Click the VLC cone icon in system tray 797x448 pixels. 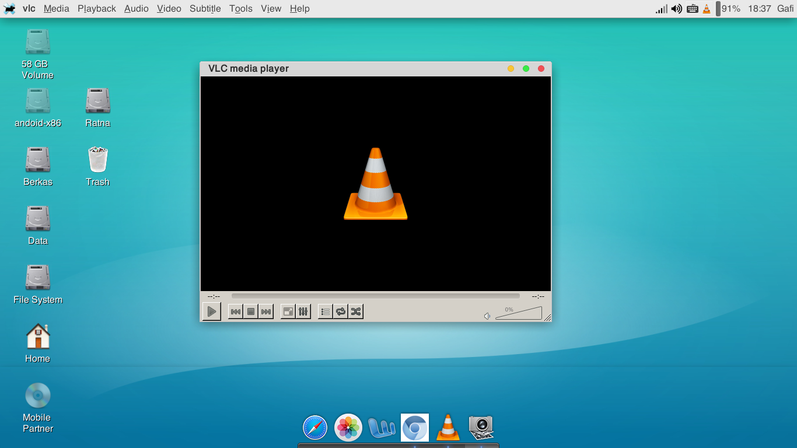tap(707, 8)
